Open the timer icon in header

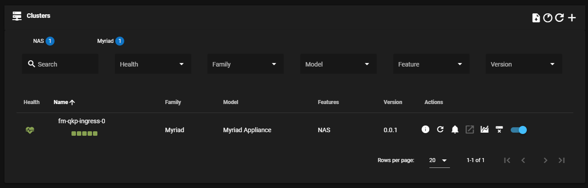pyautogui.click(x=547, y=18)
